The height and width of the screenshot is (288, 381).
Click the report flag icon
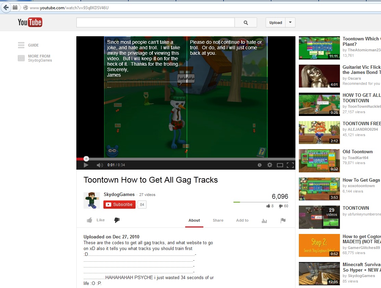(283, 220)
